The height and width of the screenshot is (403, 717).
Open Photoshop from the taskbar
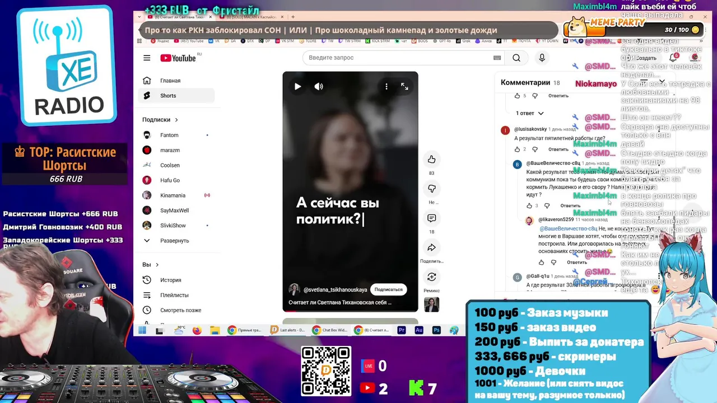tap(436, 330)
